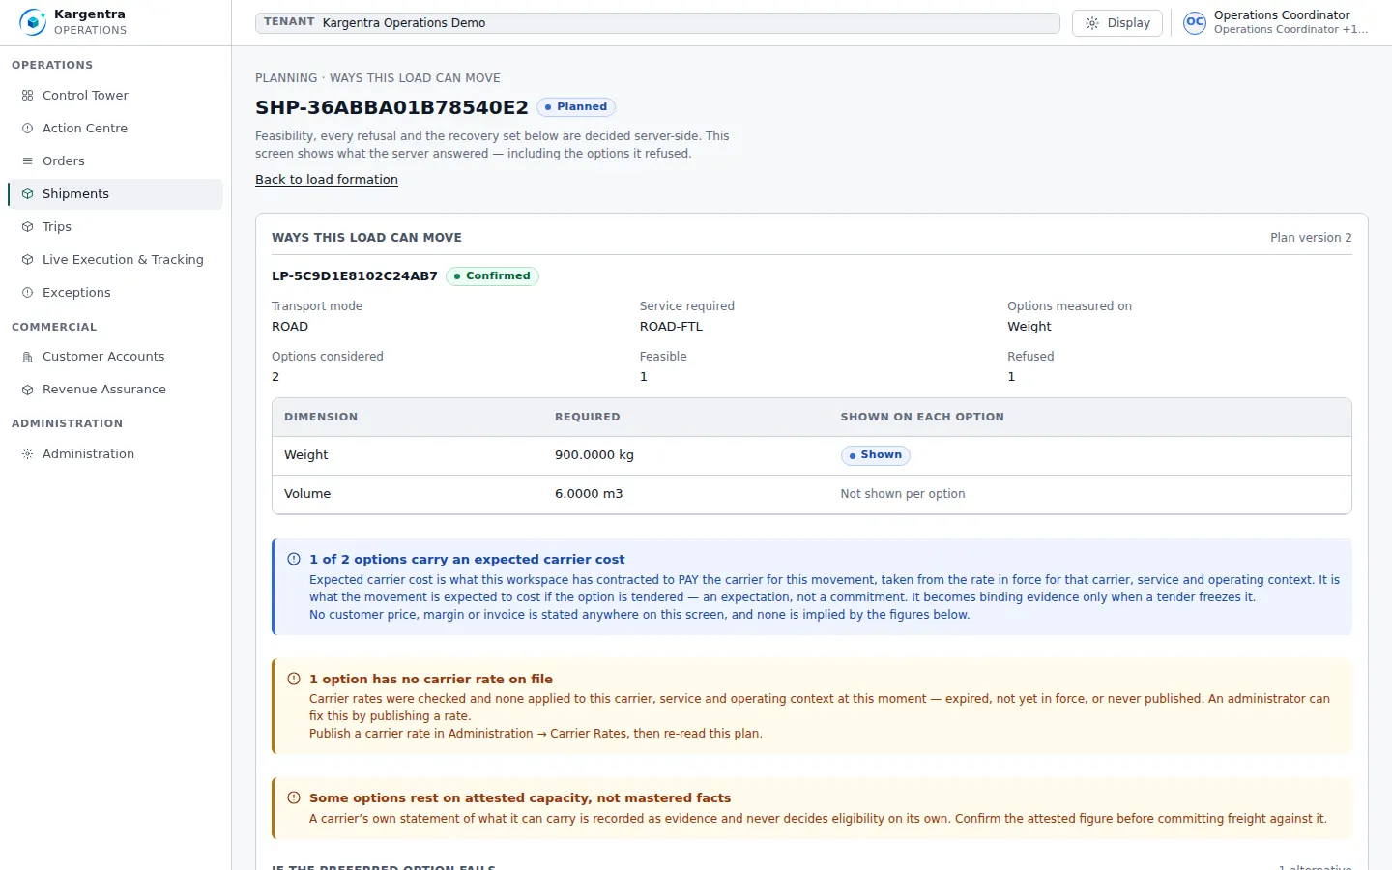Click the Planned status badge
Image resolution: width=1392 pixels, height=870 pixels.
click(576, 107)
